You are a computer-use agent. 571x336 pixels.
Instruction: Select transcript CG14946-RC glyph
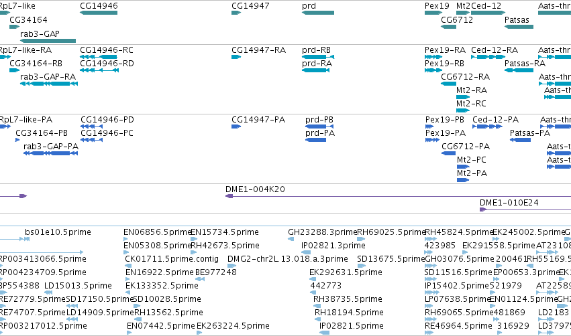(x=99, y=57)
